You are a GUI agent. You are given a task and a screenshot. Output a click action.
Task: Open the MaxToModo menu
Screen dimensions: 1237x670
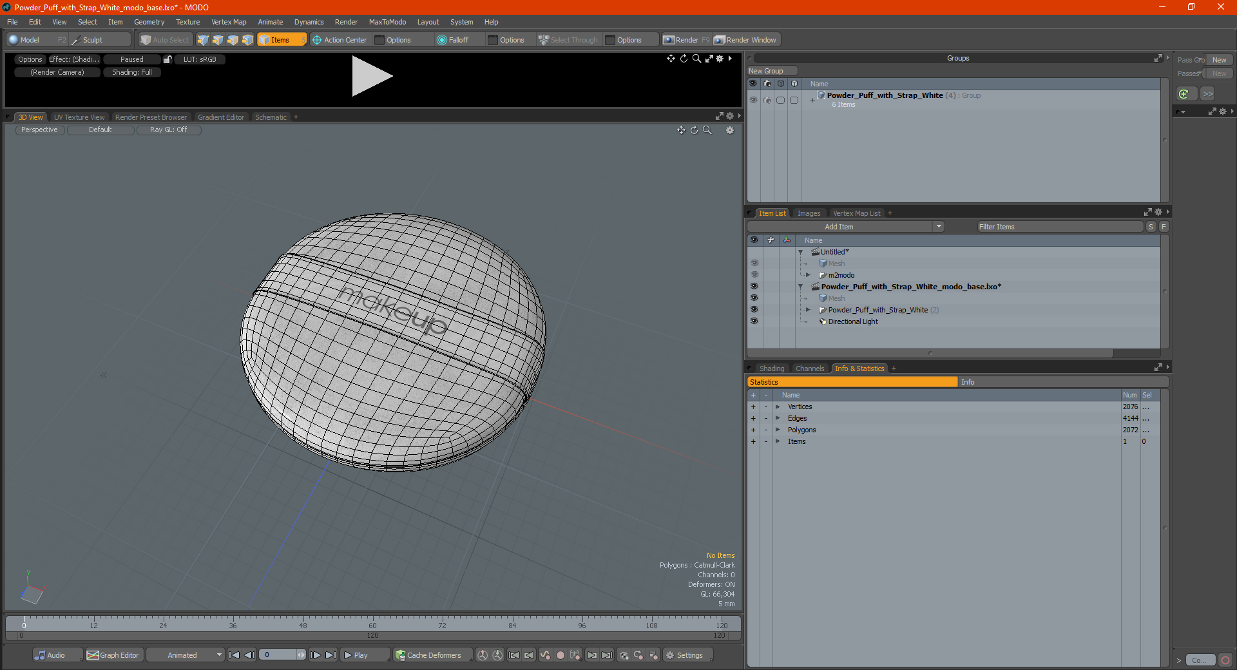coord(387,22)
